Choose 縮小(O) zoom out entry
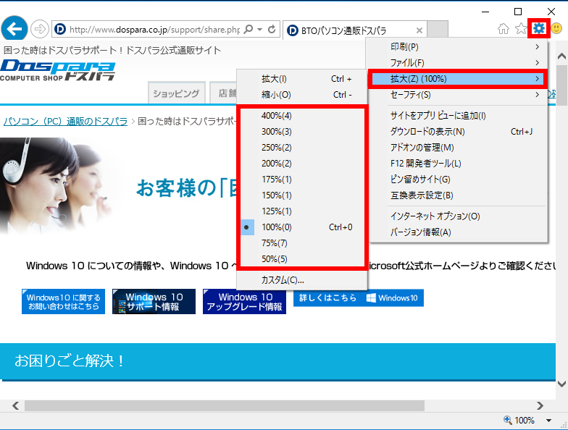Screen dimensions: 568x430 [302, 94]
